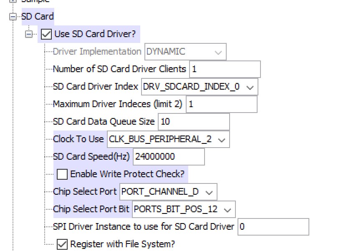Click 'Enable Write Protect Check?' label
Viewport: 364px width, 251px height.
pos(127,174)
